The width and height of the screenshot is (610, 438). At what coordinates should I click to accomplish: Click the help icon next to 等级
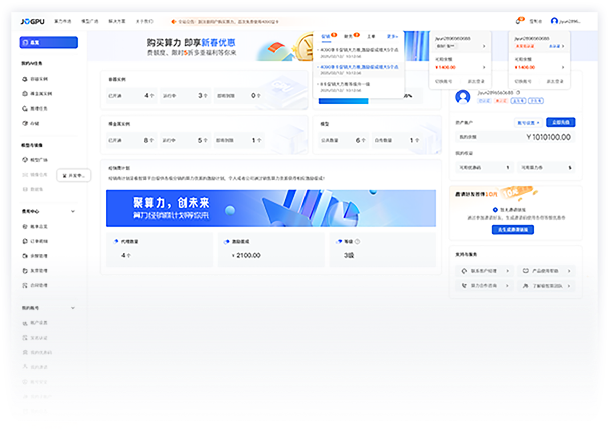click(x=357, y=242)
